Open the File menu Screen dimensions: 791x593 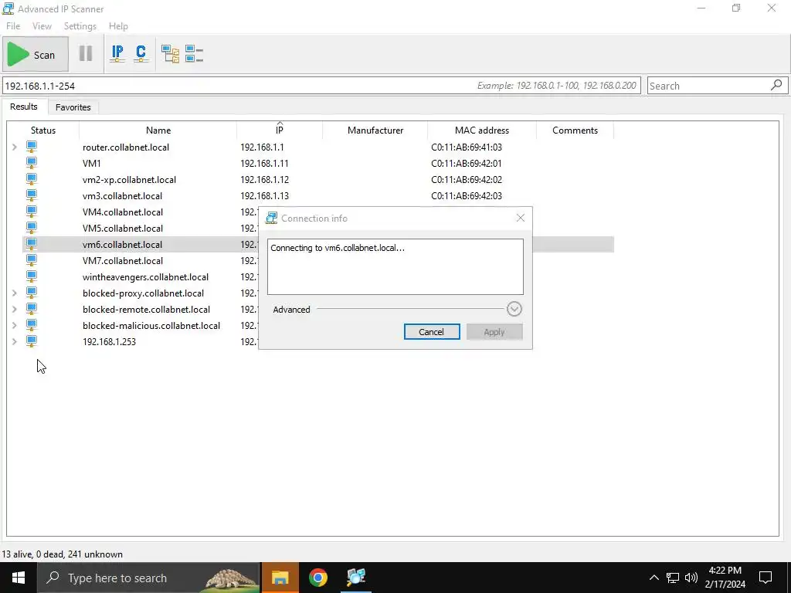click(13, 26)
